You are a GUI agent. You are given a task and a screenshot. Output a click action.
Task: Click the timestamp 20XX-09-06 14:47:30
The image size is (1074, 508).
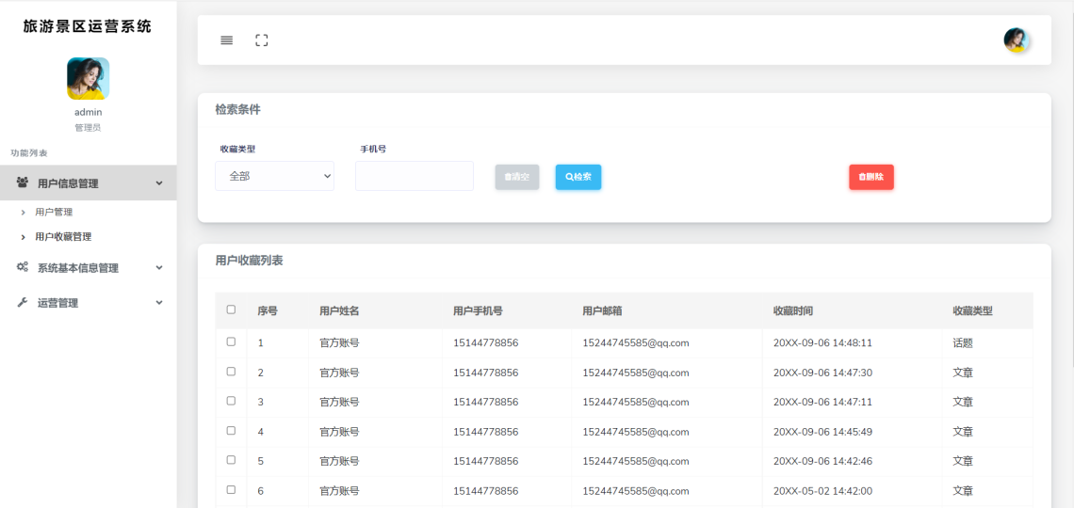tap(822, 373)
